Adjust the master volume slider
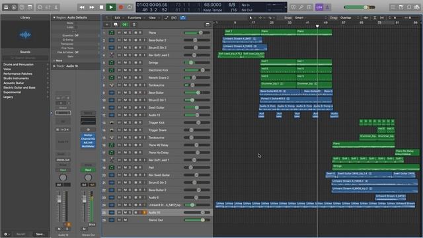Screen dimensions: 423x238 tap(360, 7)
